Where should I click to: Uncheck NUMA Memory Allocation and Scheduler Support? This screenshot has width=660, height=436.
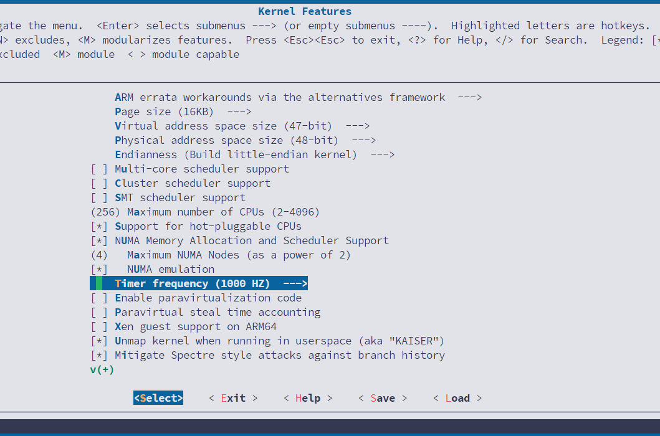click(99, 240)
